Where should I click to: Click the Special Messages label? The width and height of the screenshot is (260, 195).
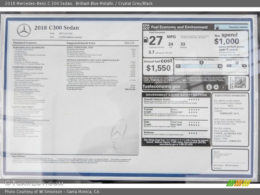19,156
